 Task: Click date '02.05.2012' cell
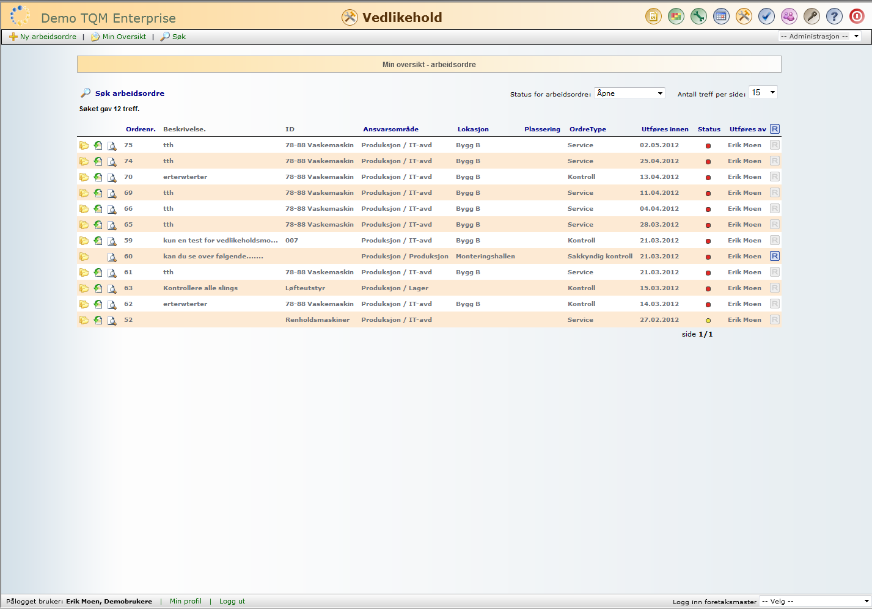(x=659, y=145)
